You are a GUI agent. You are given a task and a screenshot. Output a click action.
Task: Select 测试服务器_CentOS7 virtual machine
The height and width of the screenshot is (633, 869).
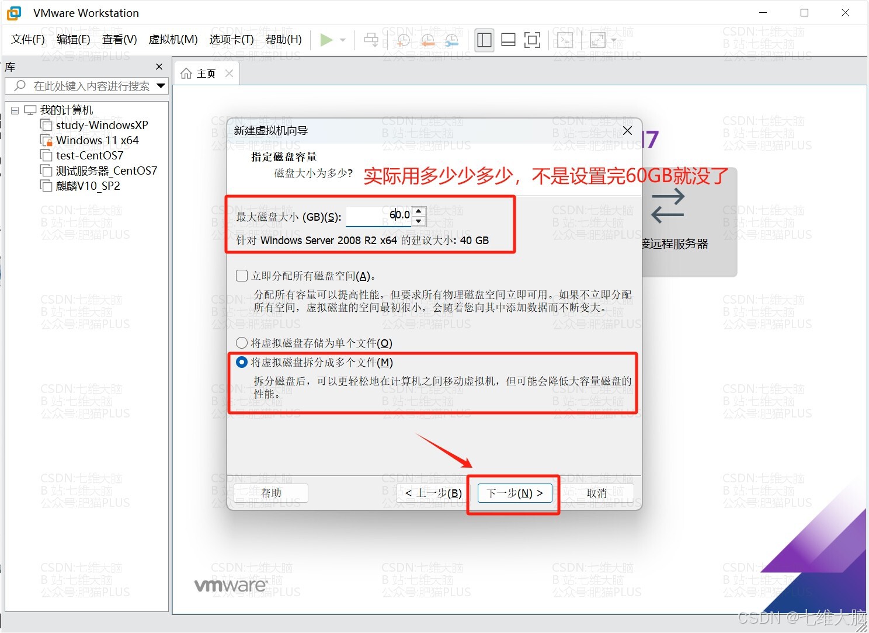pos(107,171)
